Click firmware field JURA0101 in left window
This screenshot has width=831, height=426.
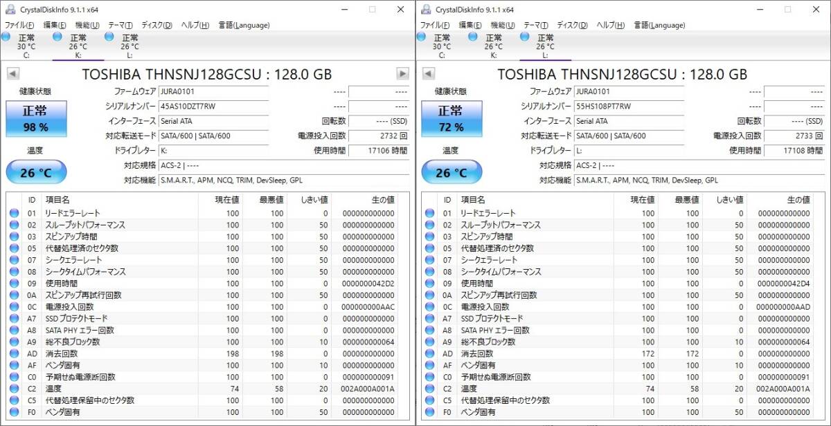tap(213, 92)
